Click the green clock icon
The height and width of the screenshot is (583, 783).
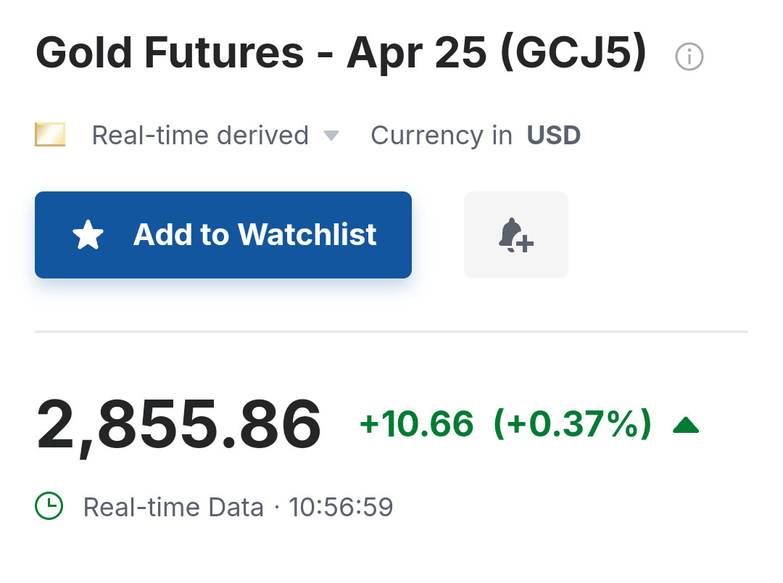tap(49, 506)
